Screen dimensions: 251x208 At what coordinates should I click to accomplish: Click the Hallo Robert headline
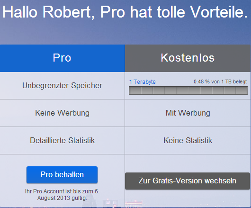pyautogui.click(x=125, y=12)
